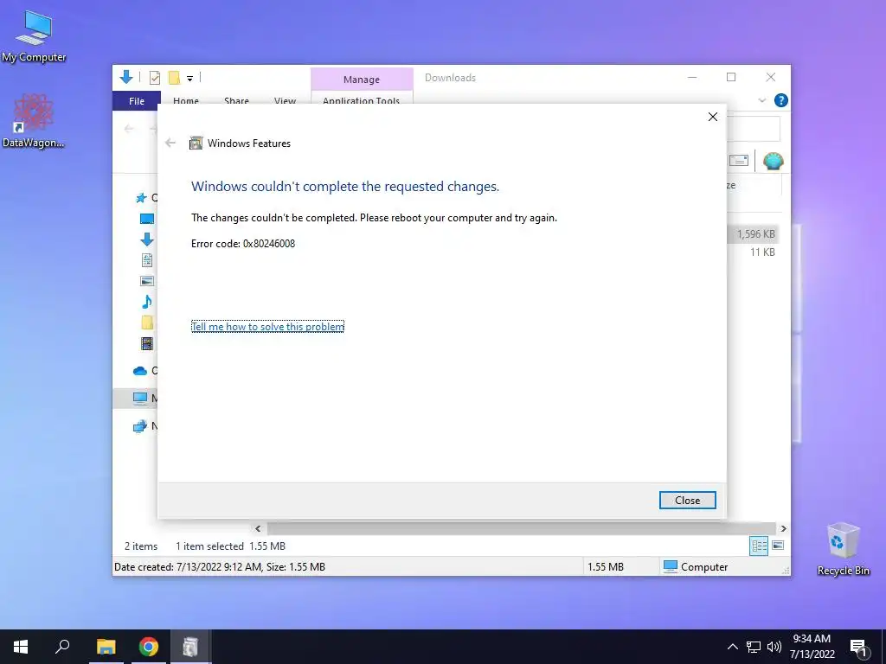Image resolution: width=886 pixels, height=664 pixels.
Task: Open the volume speaker tray icon
Action: click(774, 647)
